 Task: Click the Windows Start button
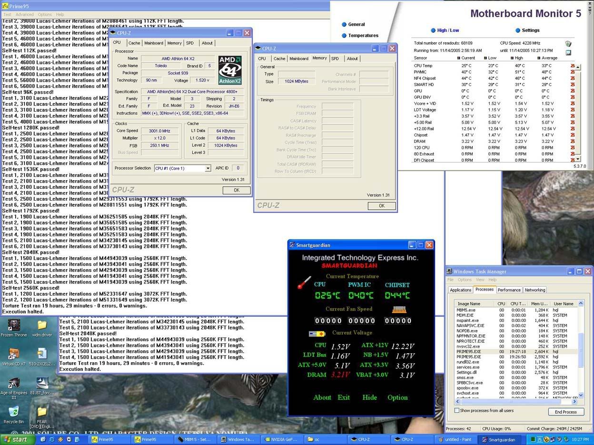(16, 439)
